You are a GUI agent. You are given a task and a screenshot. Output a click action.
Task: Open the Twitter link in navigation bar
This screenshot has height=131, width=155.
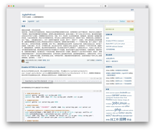pyautogui.click(x=122, y=21)
